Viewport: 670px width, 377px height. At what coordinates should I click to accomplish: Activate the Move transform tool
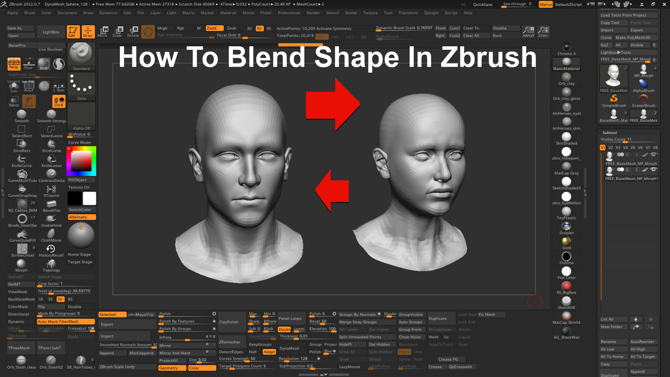click(103, 31)
